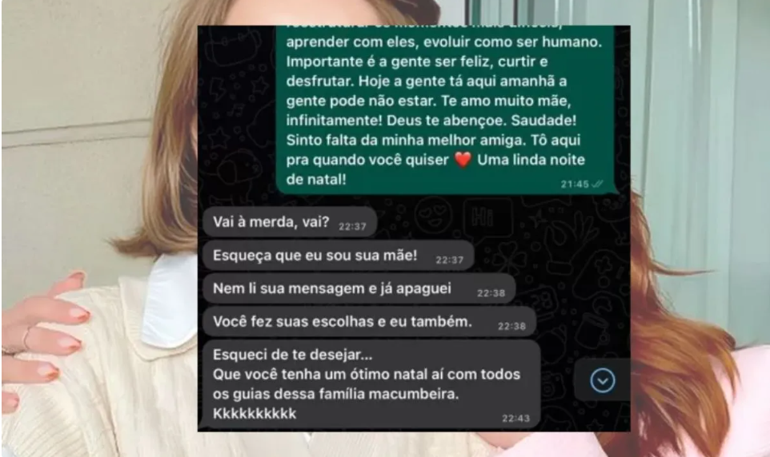
Task: Click the 22:38 timestamp beside 'Nem li sua mensagem'
Action: 491,293
